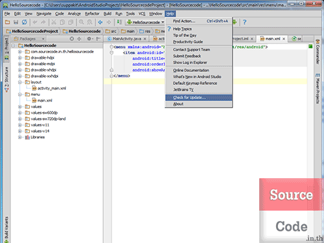Open the 2: Structure side tool window

pos(6,80)
